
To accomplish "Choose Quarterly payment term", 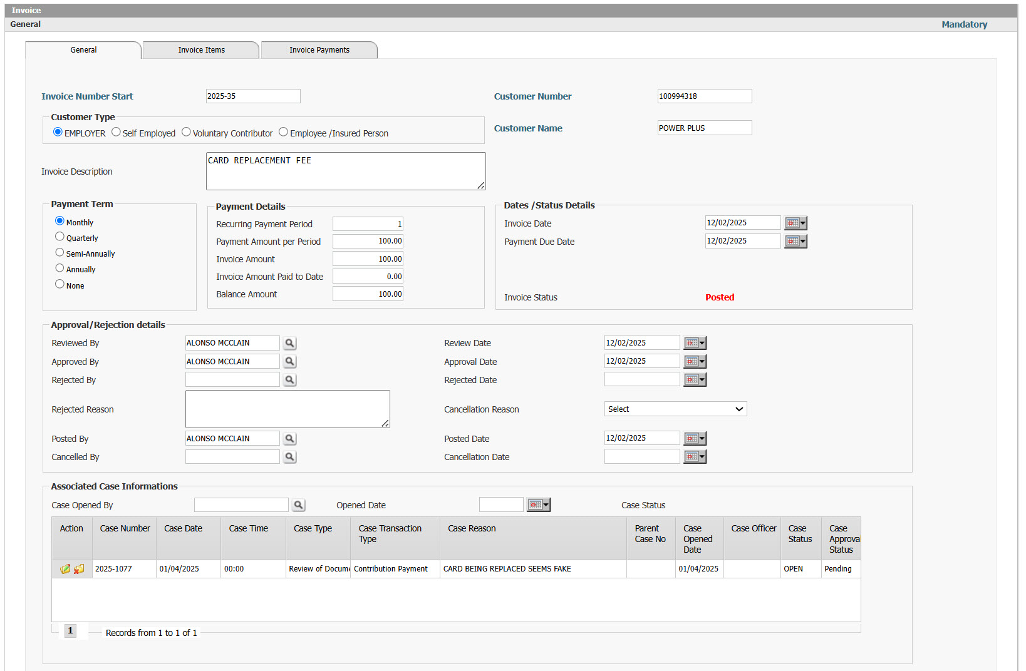I will (60, 237).
